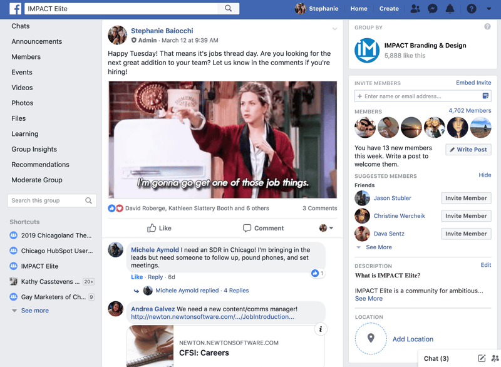501x367 pixels.
Task: Open the 3 Comments link
Action: (x=319, y=209)
